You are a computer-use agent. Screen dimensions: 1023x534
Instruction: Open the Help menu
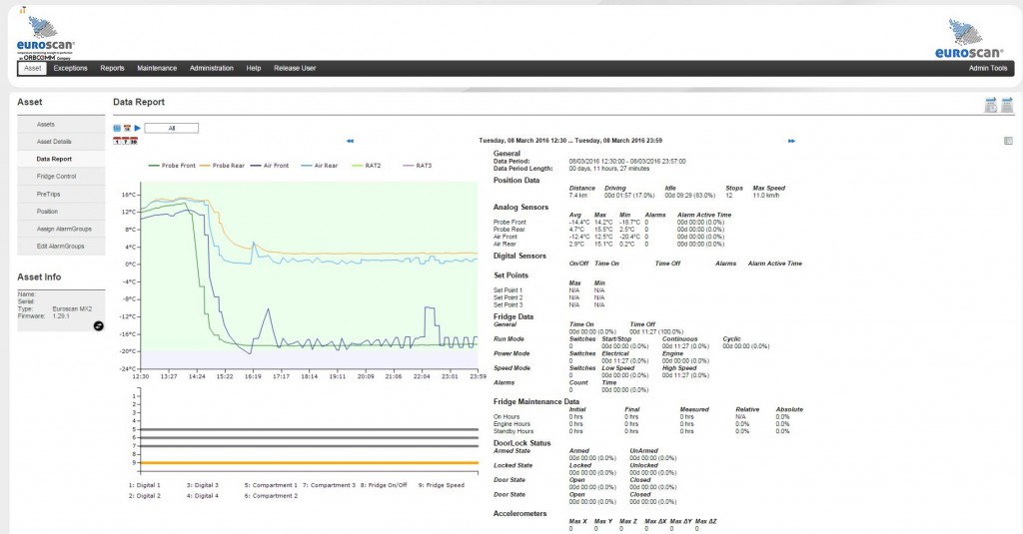click(x=254, y=68)
